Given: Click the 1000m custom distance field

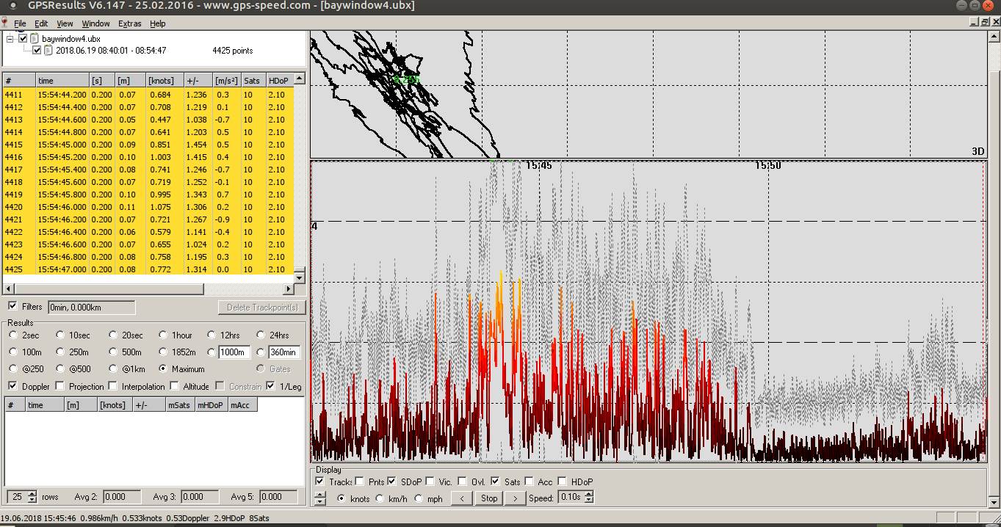Looking at the screenshot, I should (234, 352).
